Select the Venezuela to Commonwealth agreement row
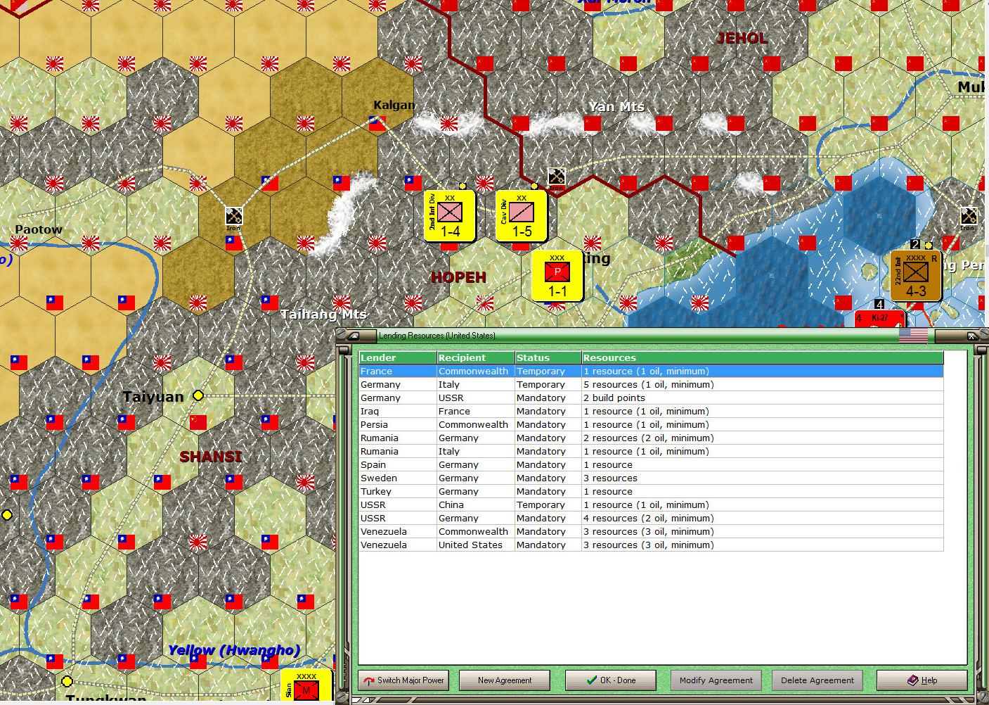The height and width of the screenshot is (705, 989). pos(651,531)
